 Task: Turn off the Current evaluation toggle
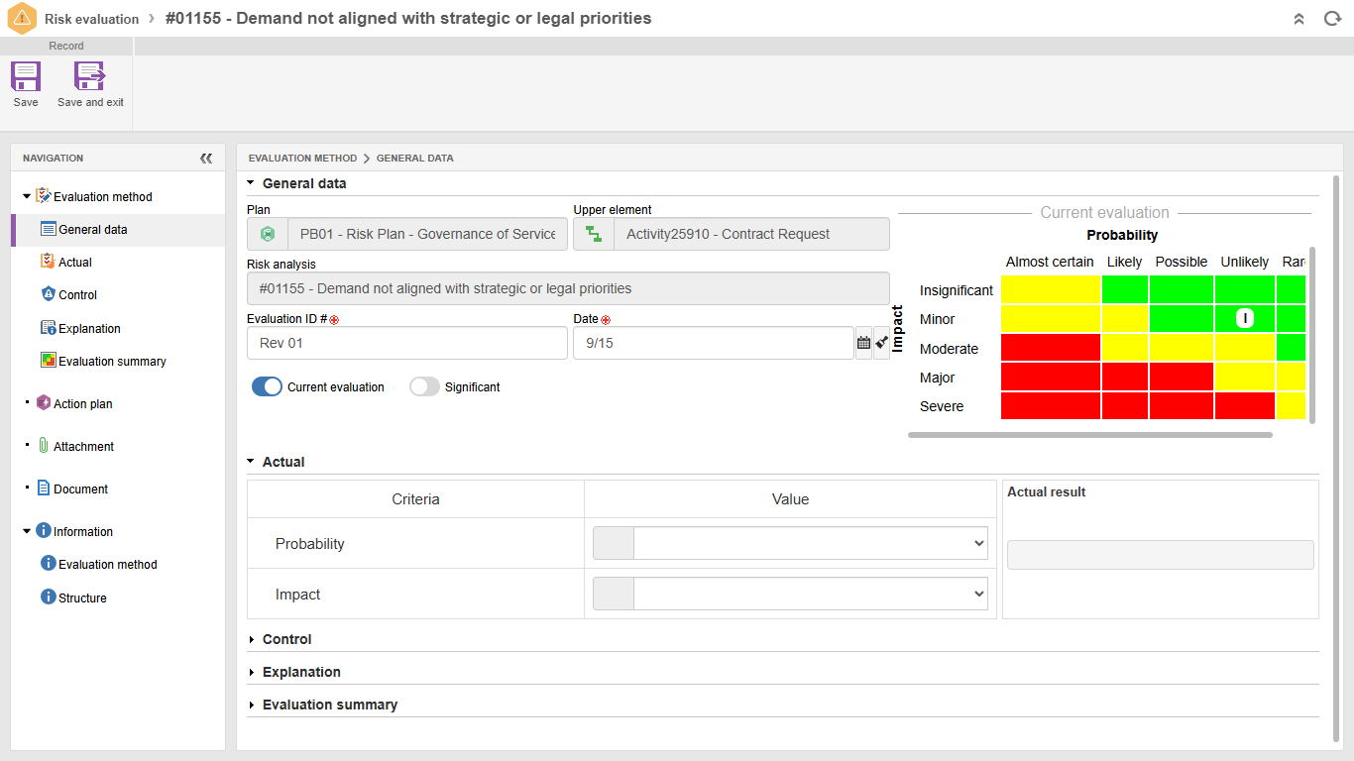click(x=267, y=387)
